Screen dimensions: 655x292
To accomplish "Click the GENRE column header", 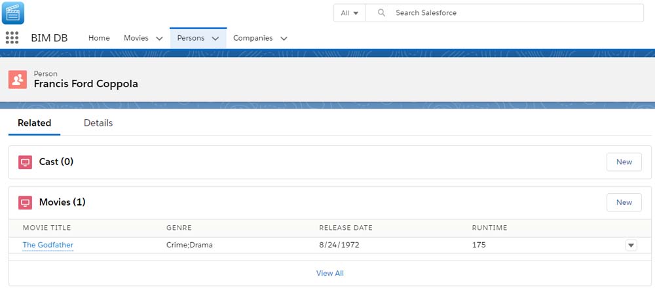I will coord(179,228).
